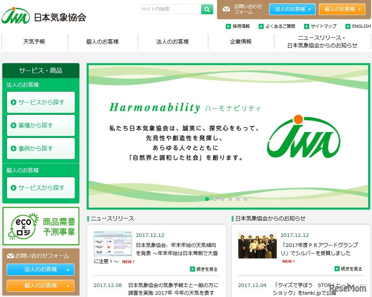Select the third carousel dot
Viewport: 372px width, 297px height.
[x=222, y=199]
